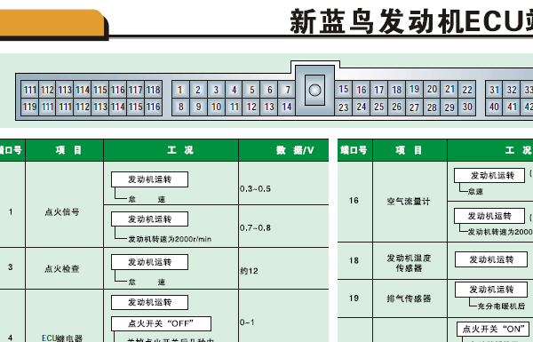The image size is (533, 342).
Task: Select connector diagram pin 20
Action: 432,90
